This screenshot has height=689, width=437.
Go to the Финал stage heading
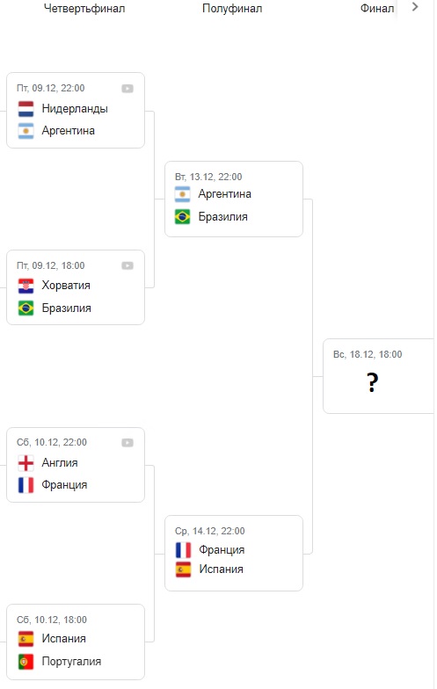(376, 9)
